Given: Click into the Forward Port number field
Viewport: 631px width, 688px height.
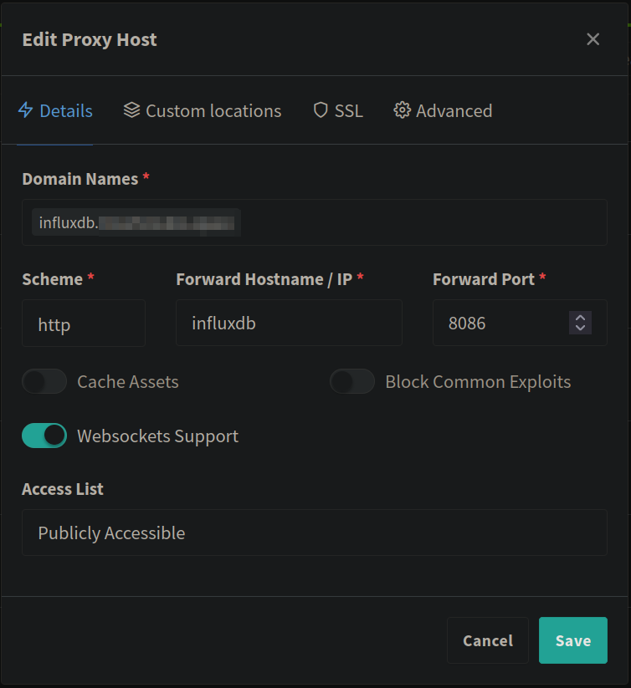Looking at the screenshot, I should click(502, 323).
